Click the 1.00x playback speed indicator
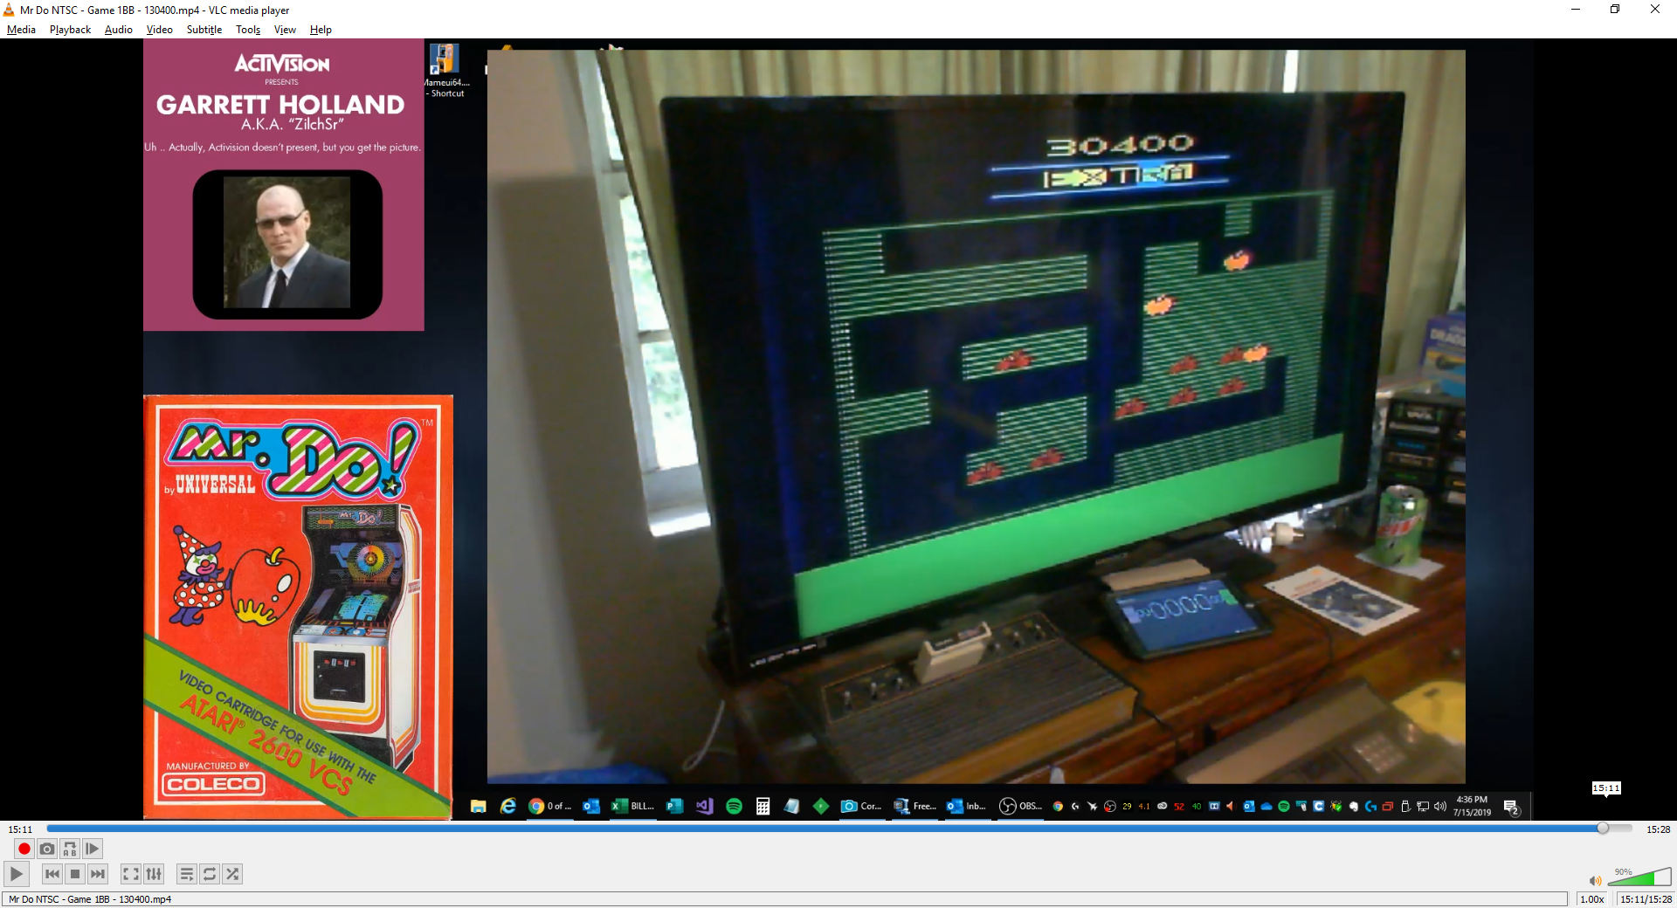The image size is (1677, 908). click(1591, 899)
